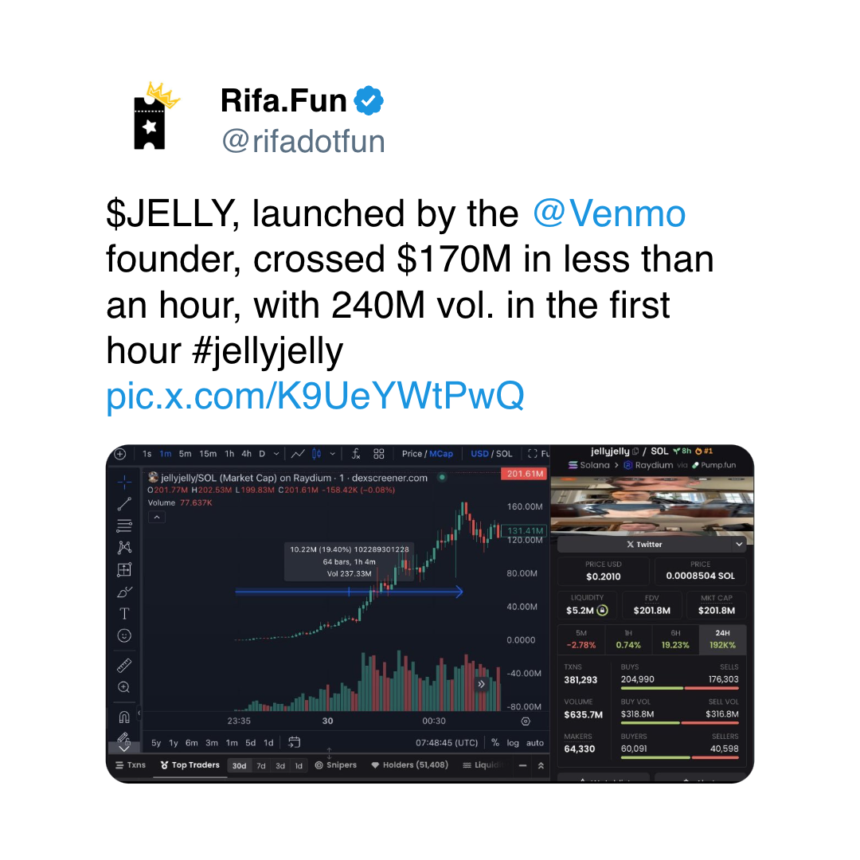The height and width of the screenshot is (860, 860).
Task: Expand the Twitter links dropdown chevron
Action: pyautogui.click(x=739, y=544)
